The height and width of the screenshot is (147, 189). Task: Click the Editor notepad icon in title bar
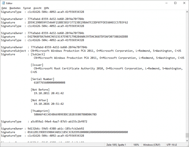[3, 3]
